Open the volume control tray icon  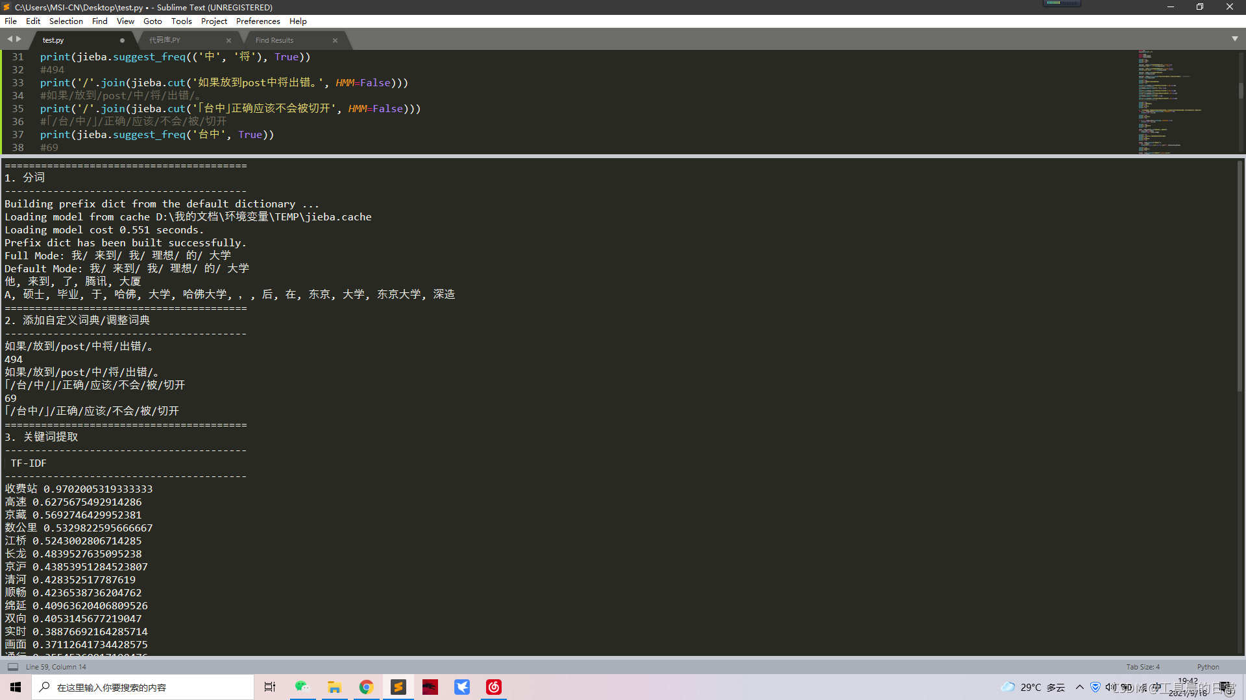pyautogui.click(x=1110, y=687)
